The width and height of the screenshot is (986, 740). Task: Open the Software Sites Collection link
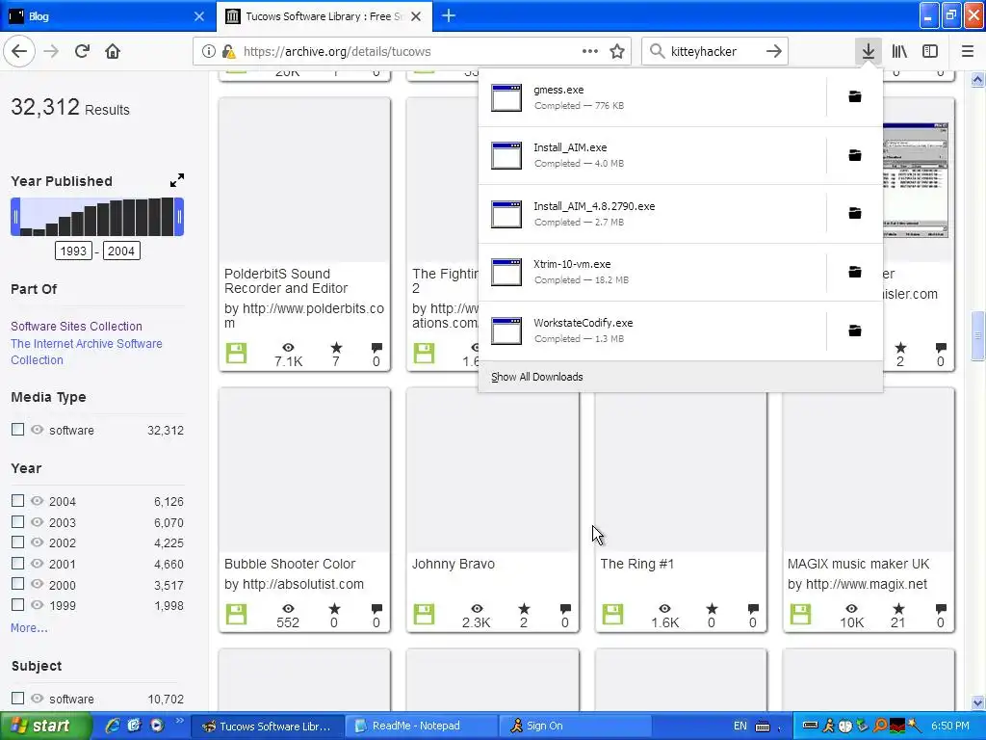click(x=76, y=326)
